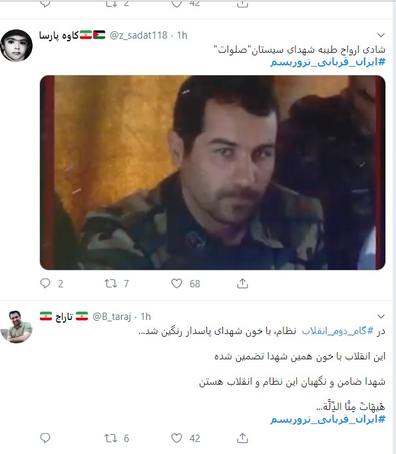The height and width of the screenshot is (454, 396).
Task: Like the B_taraj tweet with 42 likes
Action: (176, 438)
